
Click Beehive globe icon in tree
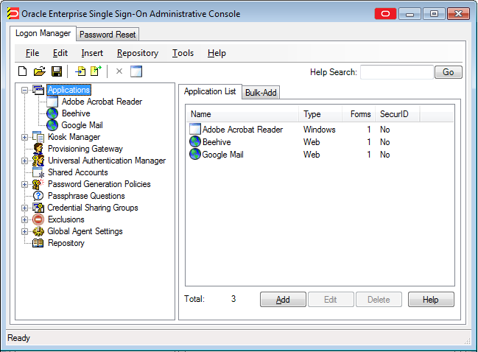tap(52, 113)
